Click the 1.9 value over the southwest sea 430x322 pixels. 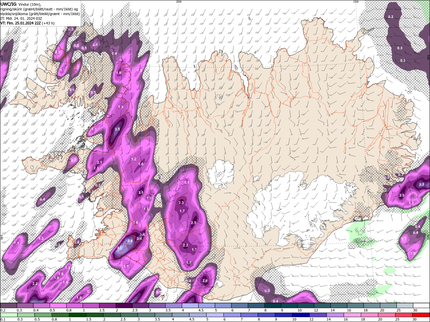point(79,298)
